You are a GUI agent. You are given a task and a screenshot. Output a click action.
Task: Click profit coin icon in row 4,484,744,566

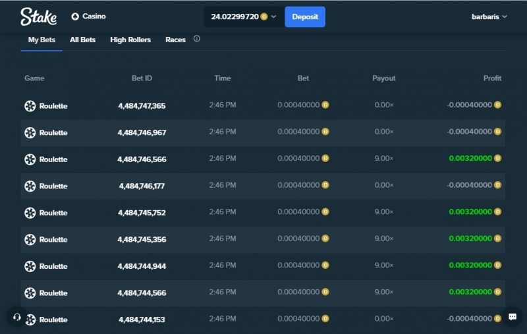click(x=498, y=292)
